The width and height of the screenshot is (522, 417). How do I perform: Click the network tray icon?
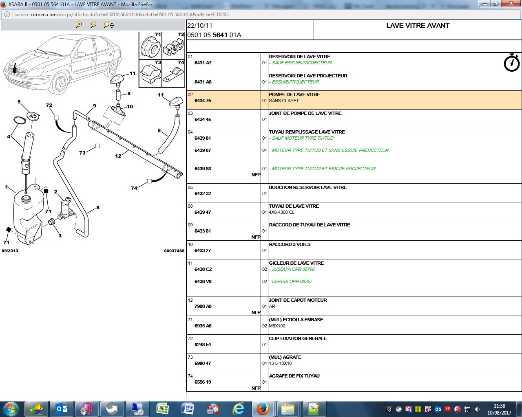tap(467, 409)
